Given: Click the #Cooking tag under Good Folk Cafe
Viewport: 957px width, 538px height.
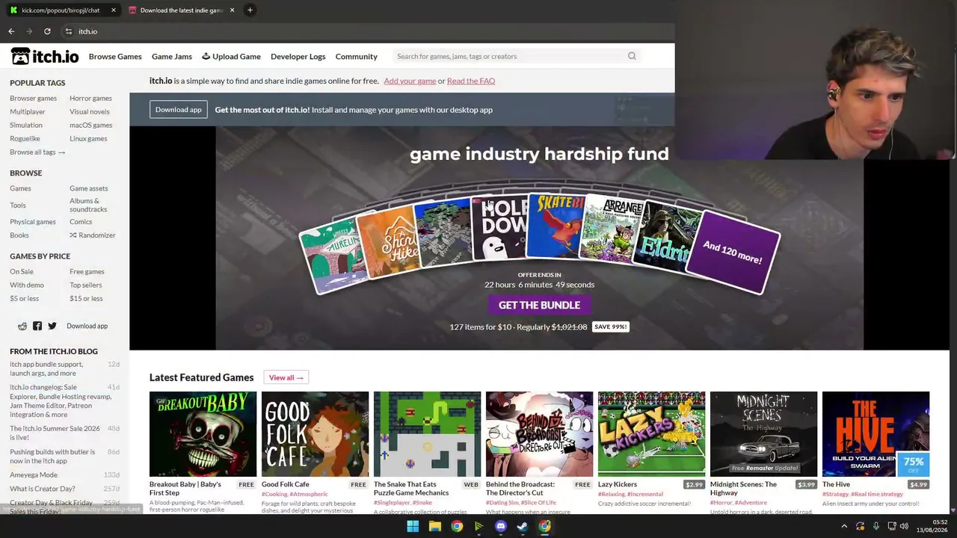Looking at the screenshot, I should coord(274,494).
